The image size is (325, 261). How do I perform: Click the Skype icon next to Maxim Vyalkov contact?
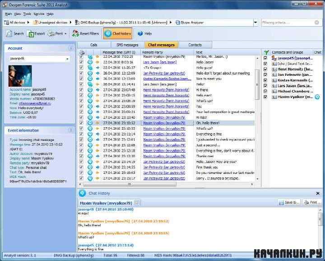pos(317,97)
